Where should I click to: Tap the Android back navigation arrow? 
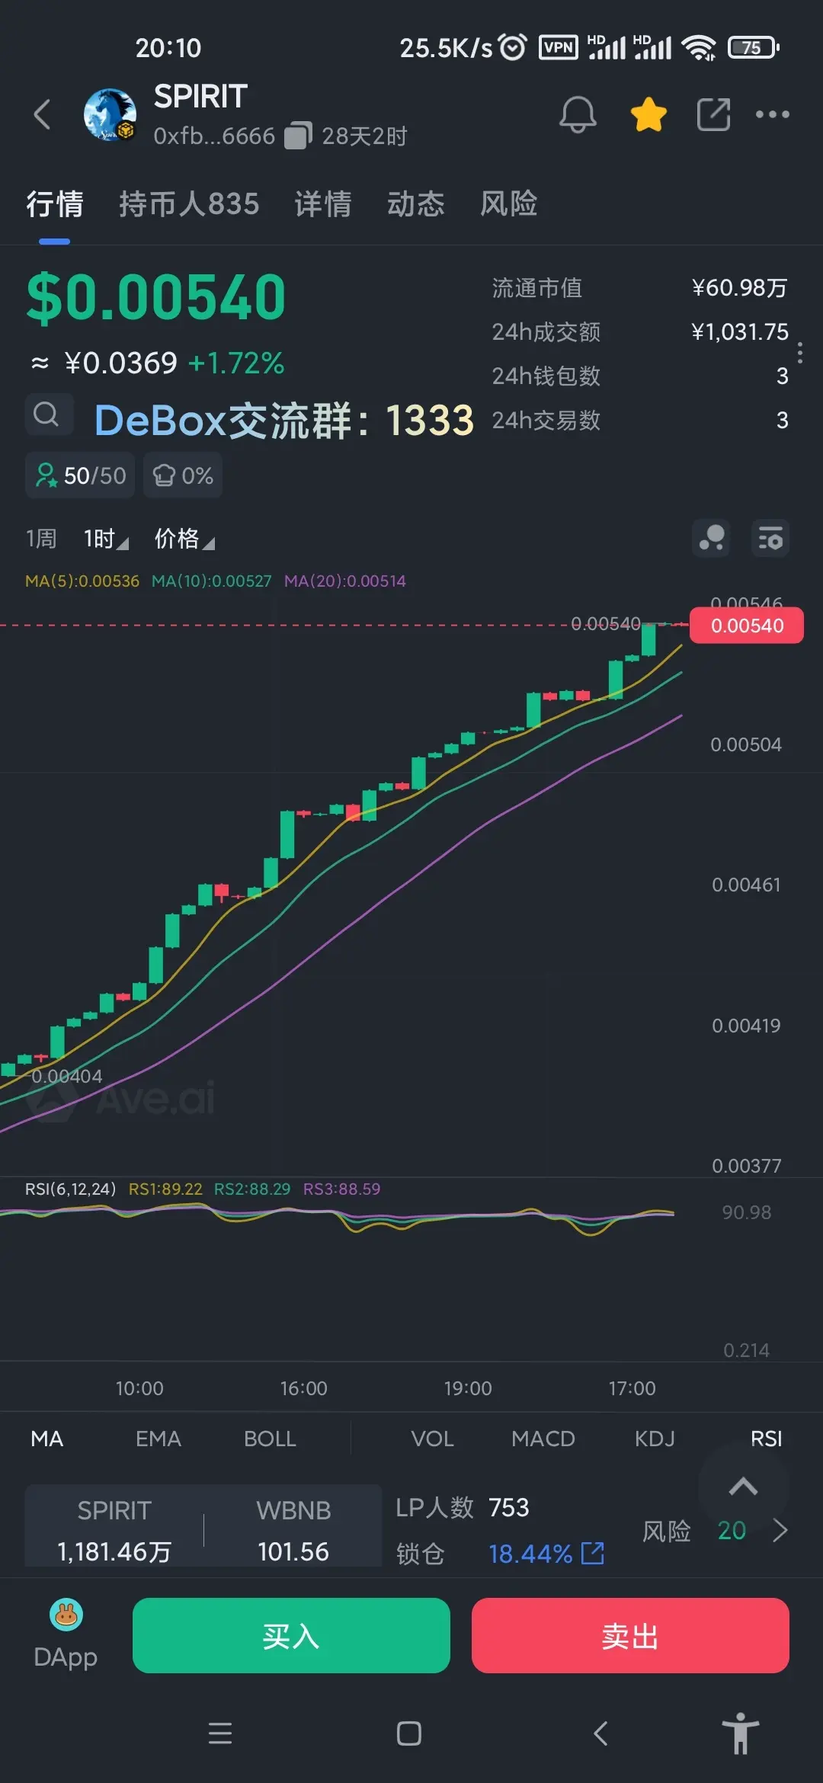[x=600, y=1733]
